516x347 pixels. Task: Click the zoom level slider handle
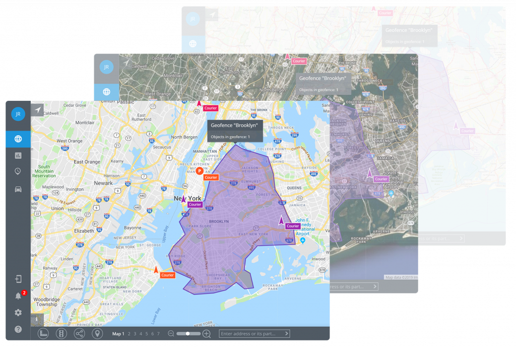[187, 334]
